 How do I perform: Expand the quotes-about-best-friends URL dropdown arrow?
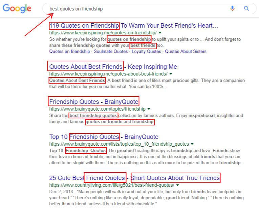[x=171, y=74]
